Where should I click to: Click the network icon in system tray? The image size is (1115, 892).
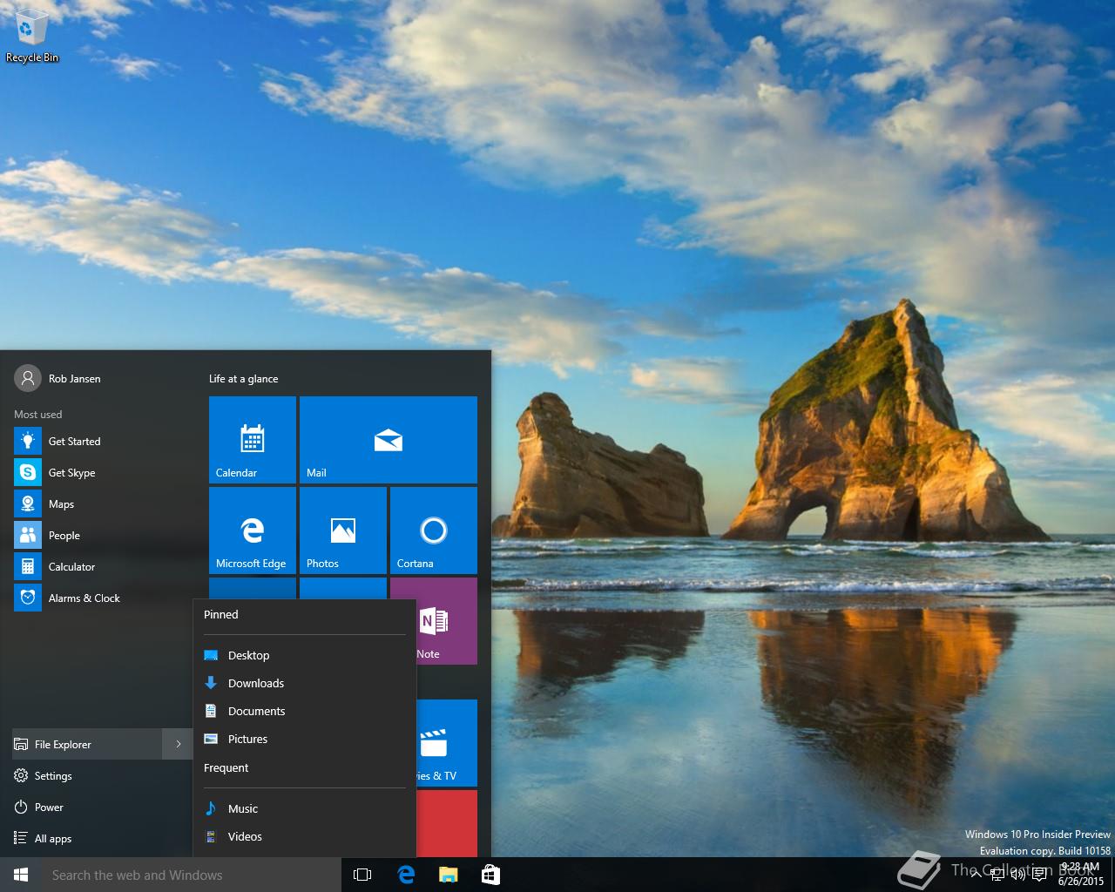(x=997, y=875)
